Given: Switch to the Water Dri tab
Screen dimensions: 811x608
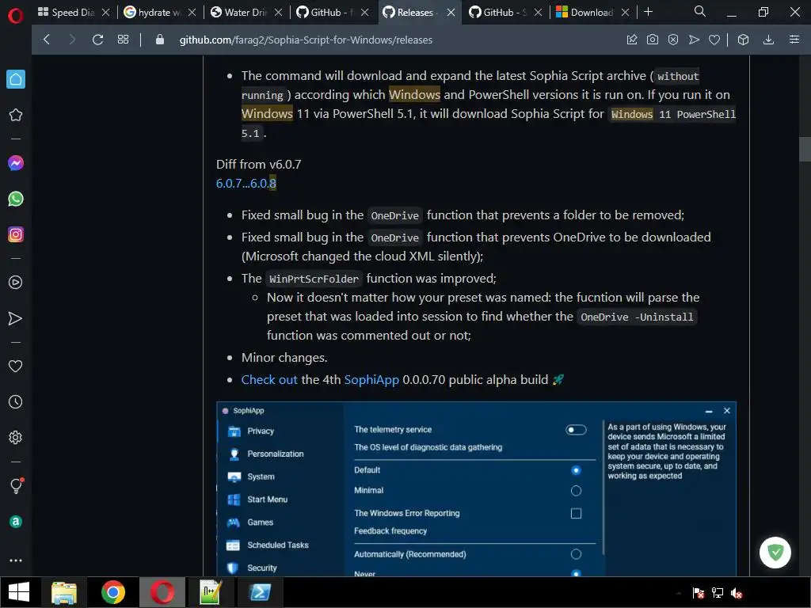Looking at the screenshot, I should pos(246,13).
